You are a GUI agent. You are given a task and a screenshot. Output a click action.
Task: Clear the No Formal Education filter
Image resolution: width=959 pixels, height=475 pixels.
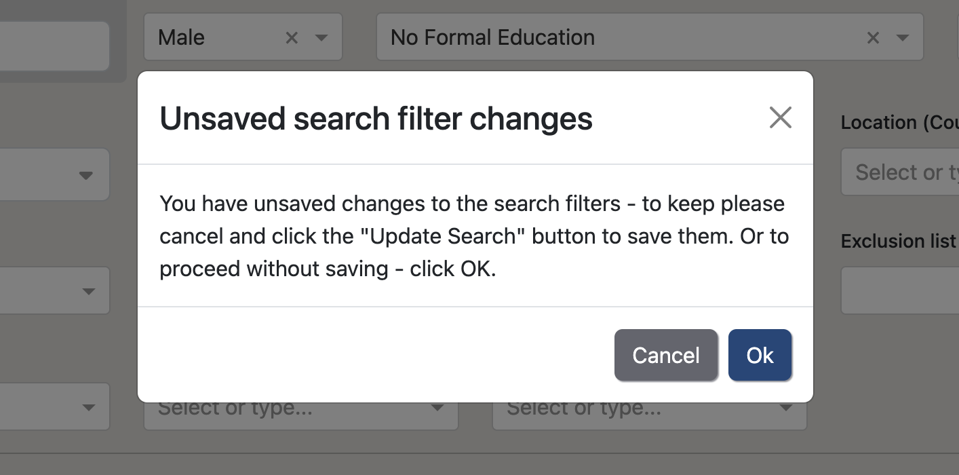873,37
